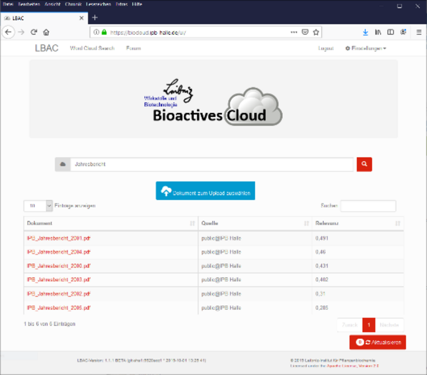Viewport: 427px width, 375px height.
Task: Open the entries-per-page dropdown
Action: pyautogui.click(x=38, y=206)
